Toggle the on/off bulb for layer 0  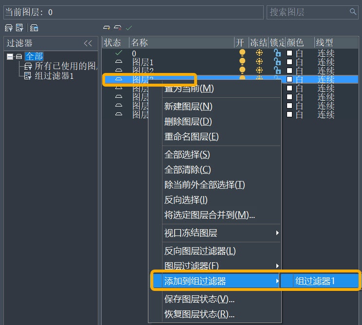pos(242,53)
